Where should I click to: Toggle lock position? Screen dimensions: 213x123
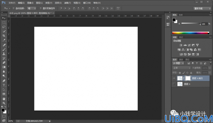pyautogui.click(x=187, y=73)
